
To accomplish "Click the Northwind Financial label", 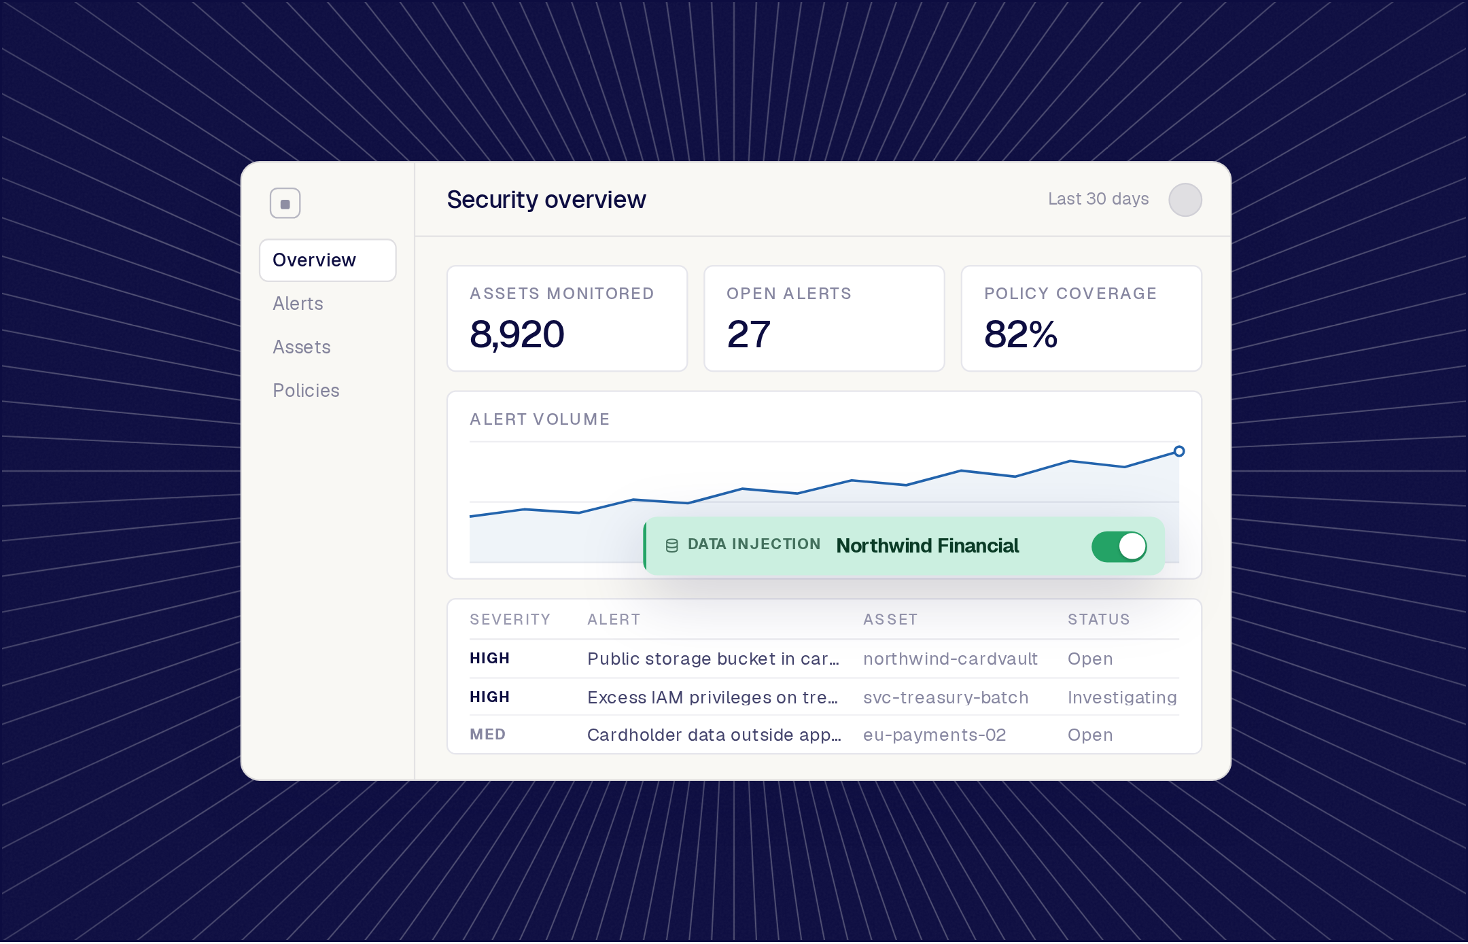I will click(x=927, y=546).
